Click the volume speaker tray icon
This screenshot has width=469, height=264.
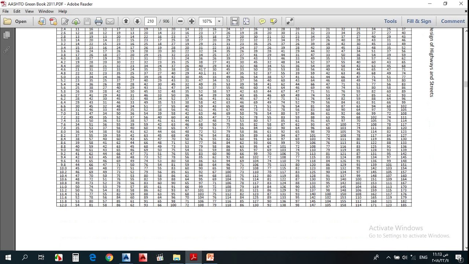(x=405, y=257)
